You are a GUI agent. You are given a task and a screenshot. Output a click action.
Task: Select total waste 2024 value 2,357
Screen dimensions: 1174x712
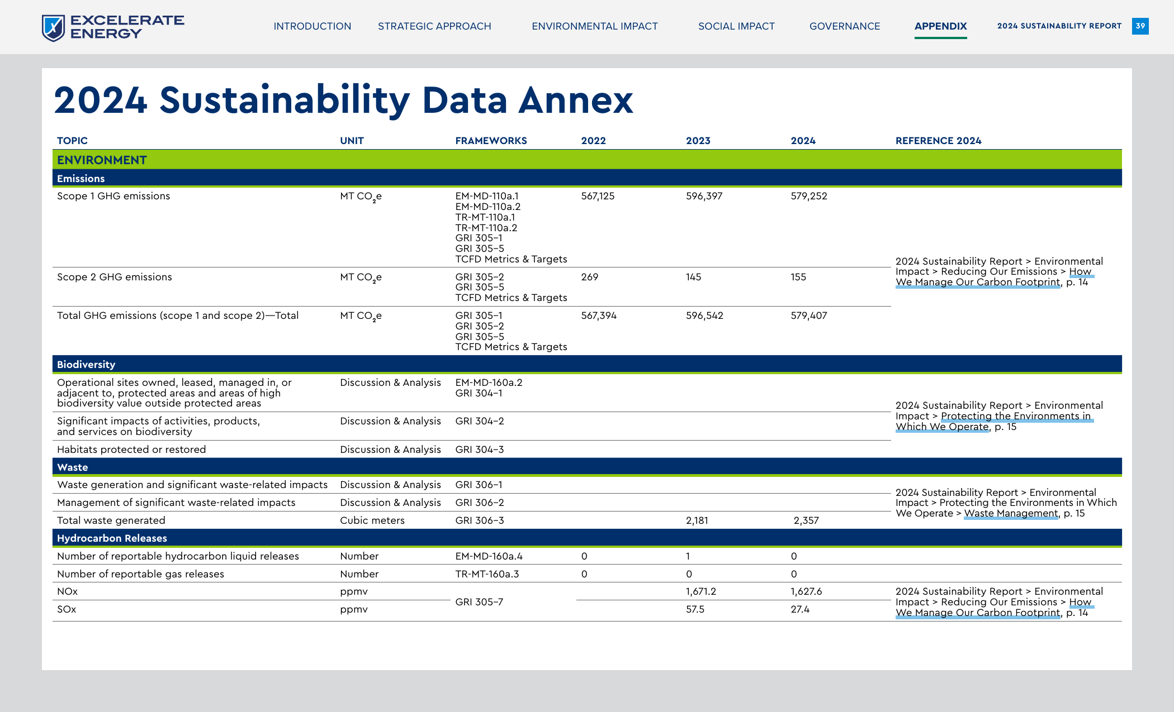point(806,520)
